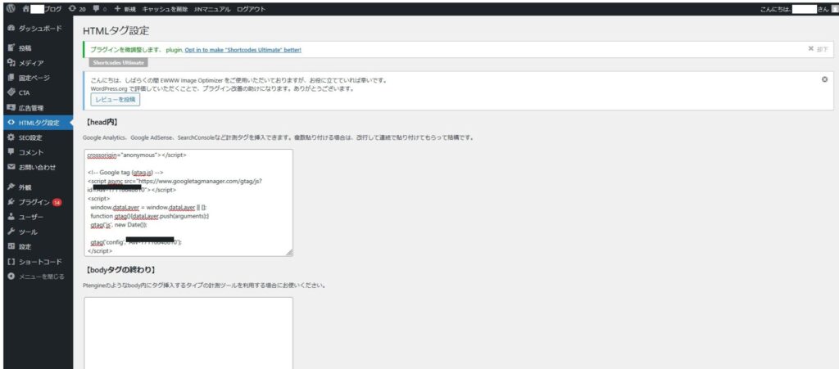Open the お問い合わせ menu item

pyautogui.click(x=36, y=167)
